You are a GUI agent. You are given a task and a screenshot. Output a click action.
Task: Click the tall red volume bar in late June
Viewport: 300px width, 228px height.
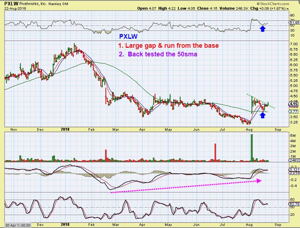[x=215, y=153]
